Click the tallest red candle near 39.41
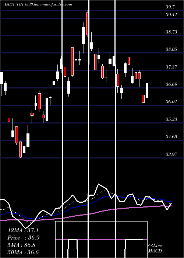The image size is (184, 258). tap(88, 24)
